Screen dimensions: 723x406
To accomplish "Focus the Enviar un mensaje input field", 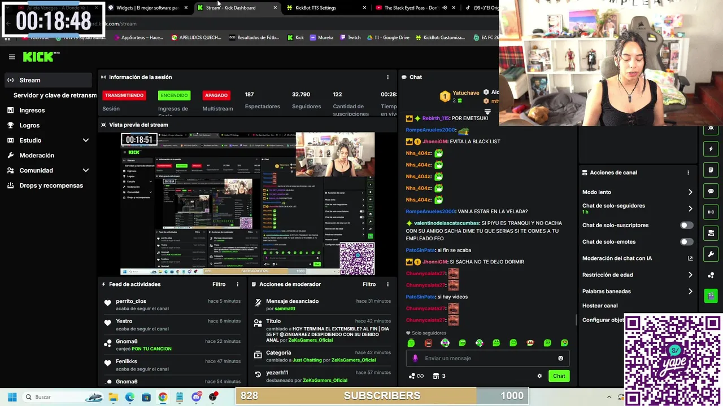I will [x=487, y=358].
